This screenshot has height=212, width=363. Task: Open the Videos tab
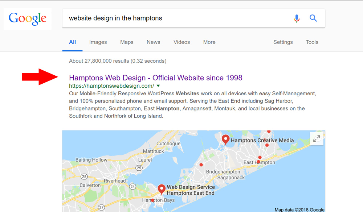(182, 42)
